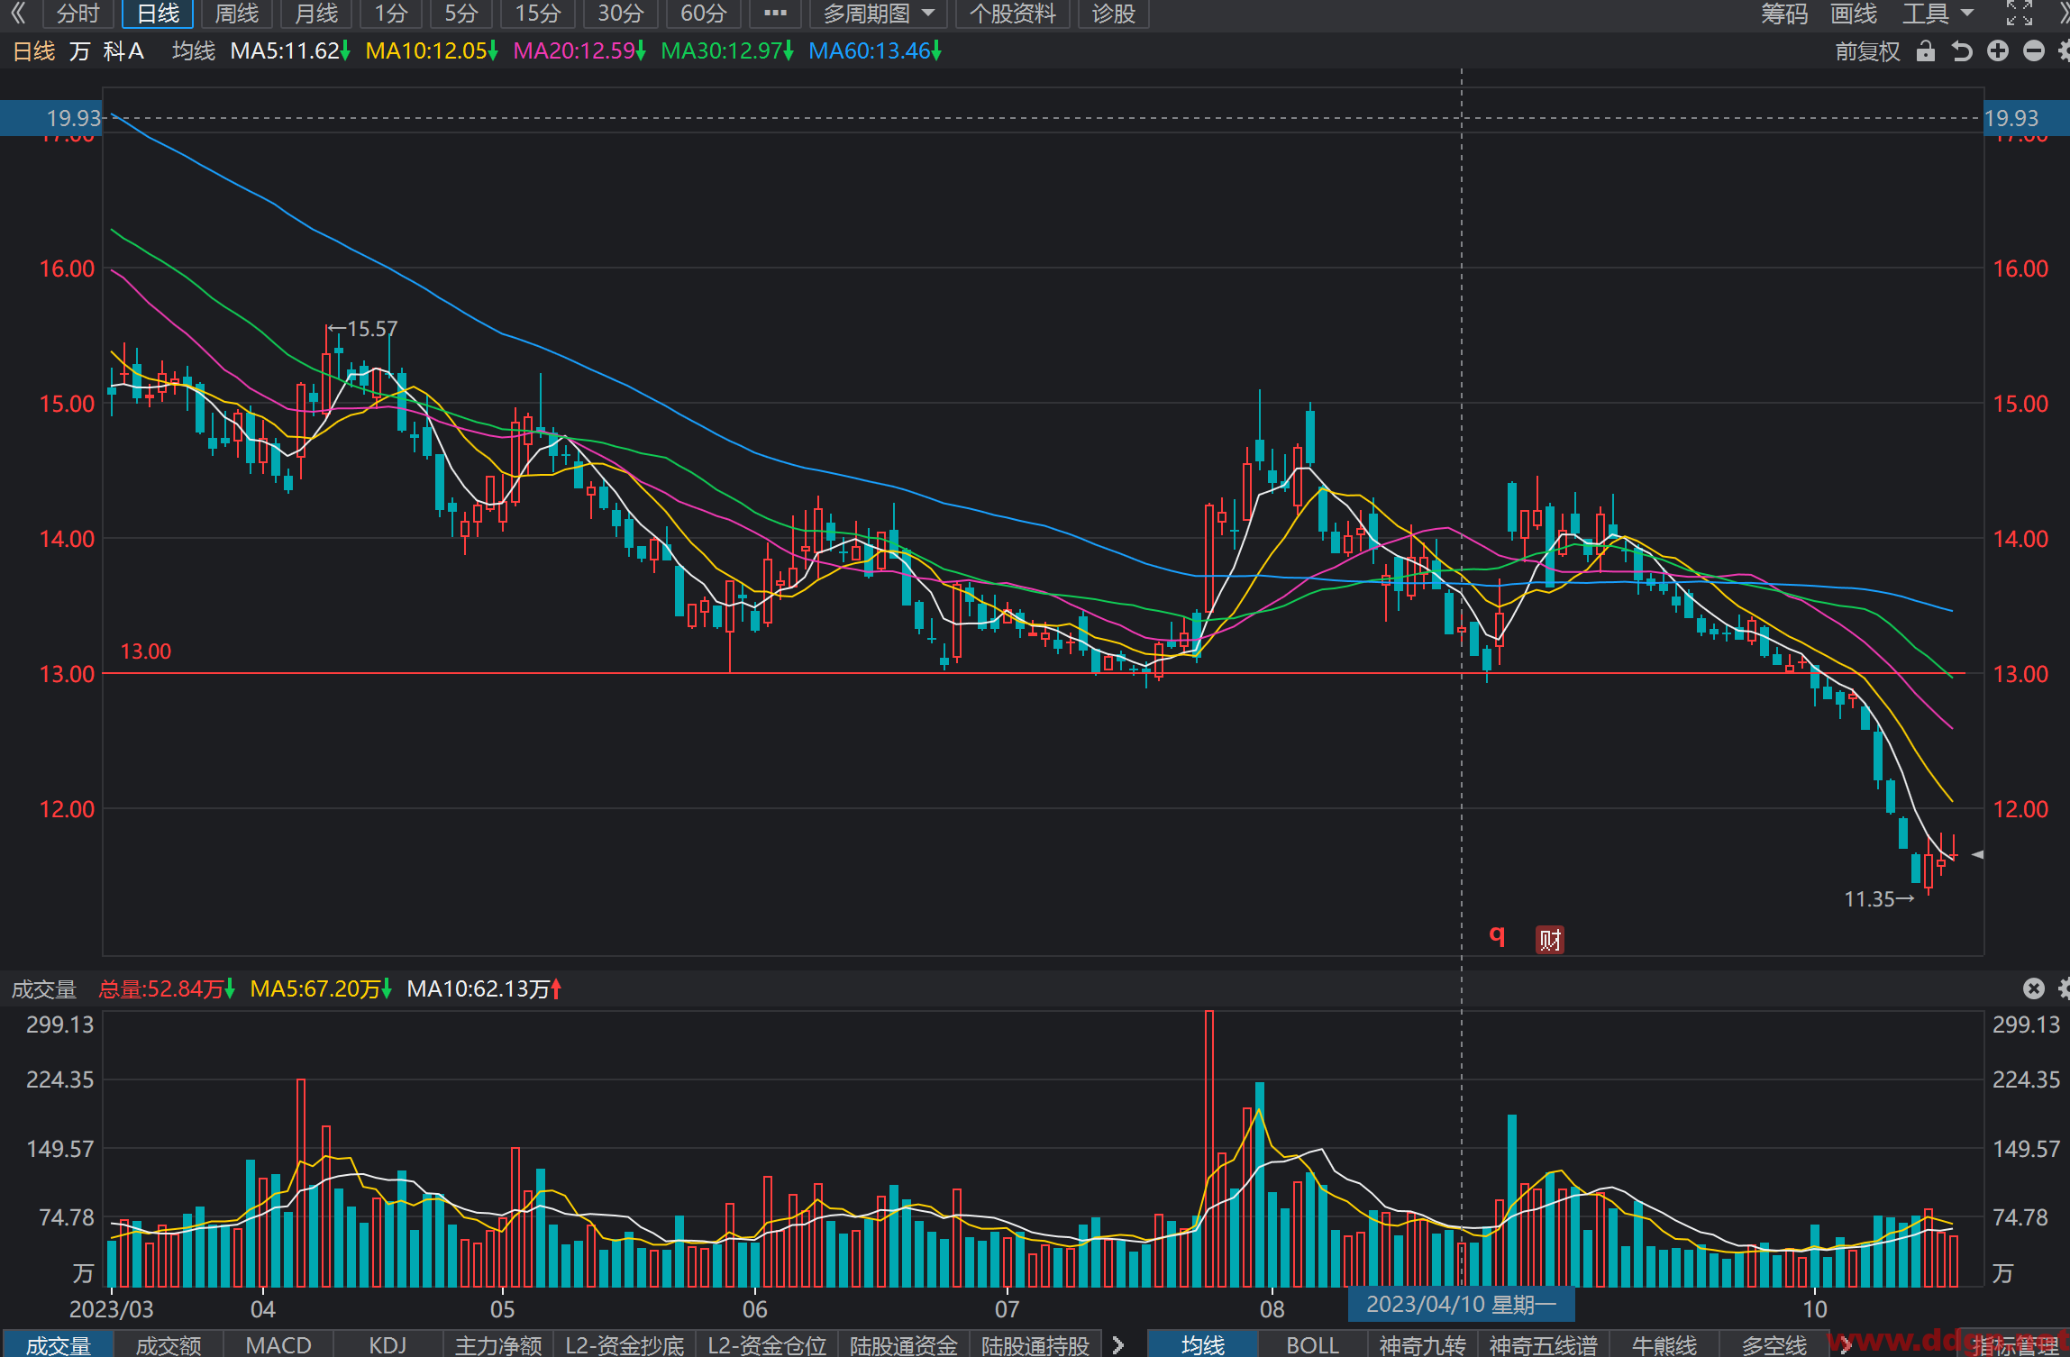The width and height of the screenshot is (2070, 1357).
Task: Close the 成交量 volume panel
Action: (x=2033, y=988)
